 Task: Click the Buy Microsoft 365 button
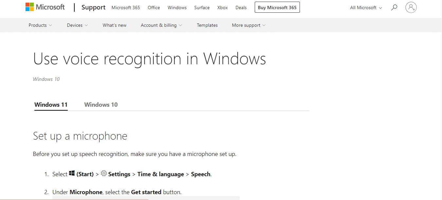(x=277, y=7)
